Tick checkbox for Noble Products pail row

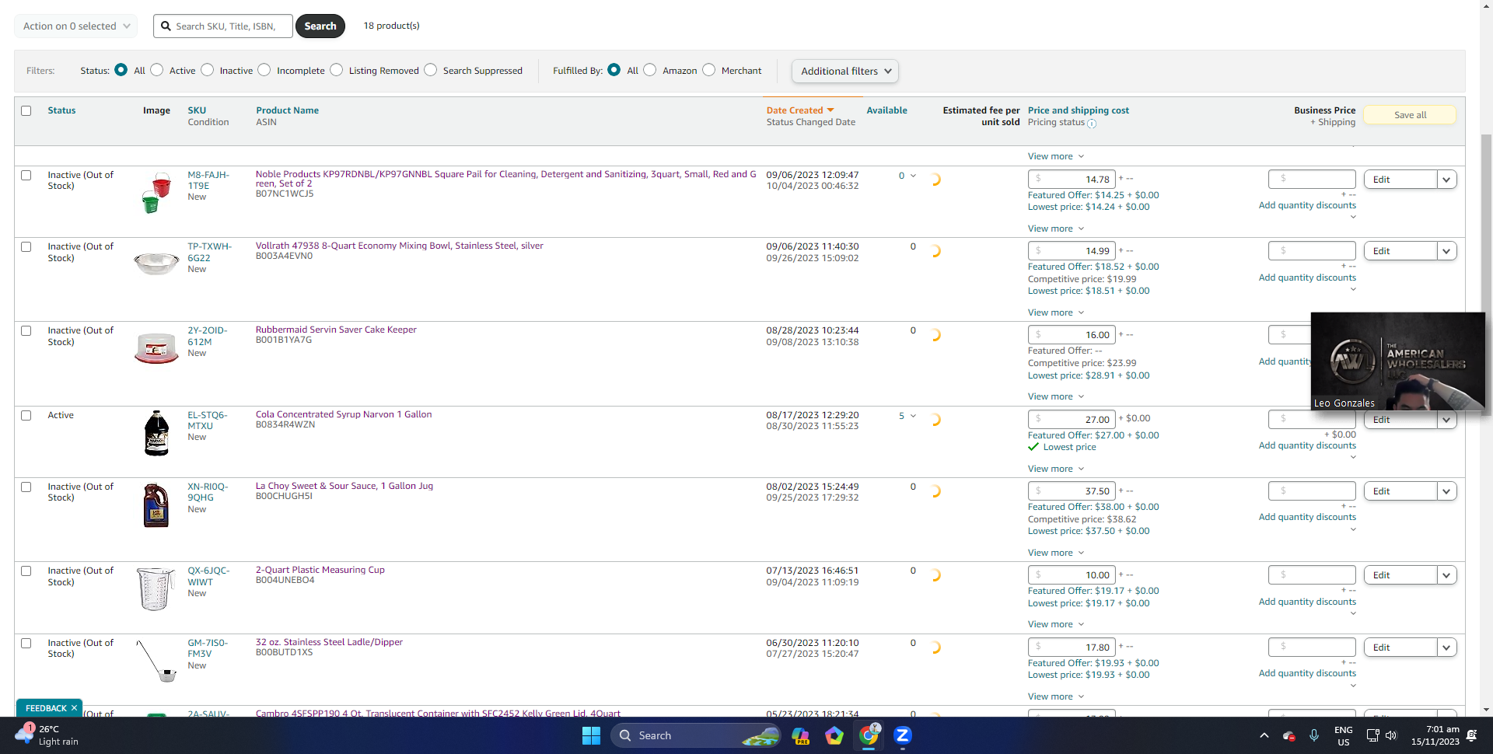pyautogui.click(x=26, y=175)
